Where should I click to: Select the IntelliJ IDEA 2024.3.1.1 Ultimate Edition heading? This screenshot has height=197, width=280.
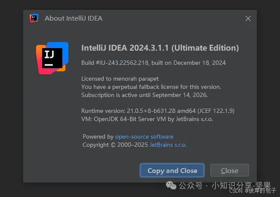click(160, 48)
